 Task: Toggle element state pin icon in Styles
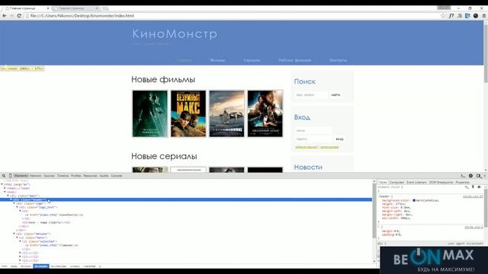coord(473,187)
